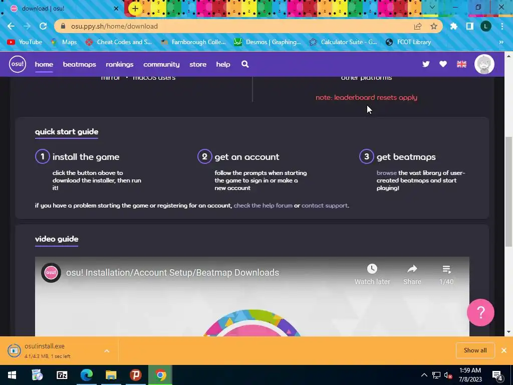Viewport: 513px width, 385px height.
Task: Open notification center with 4 alerts
Action: pyautogui.click(x=497, y=375)
